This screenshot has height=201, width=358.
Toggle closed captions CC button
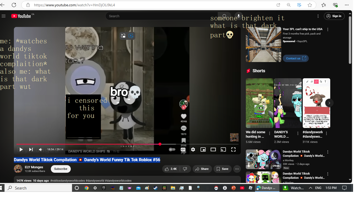click(x=183, y=149)
